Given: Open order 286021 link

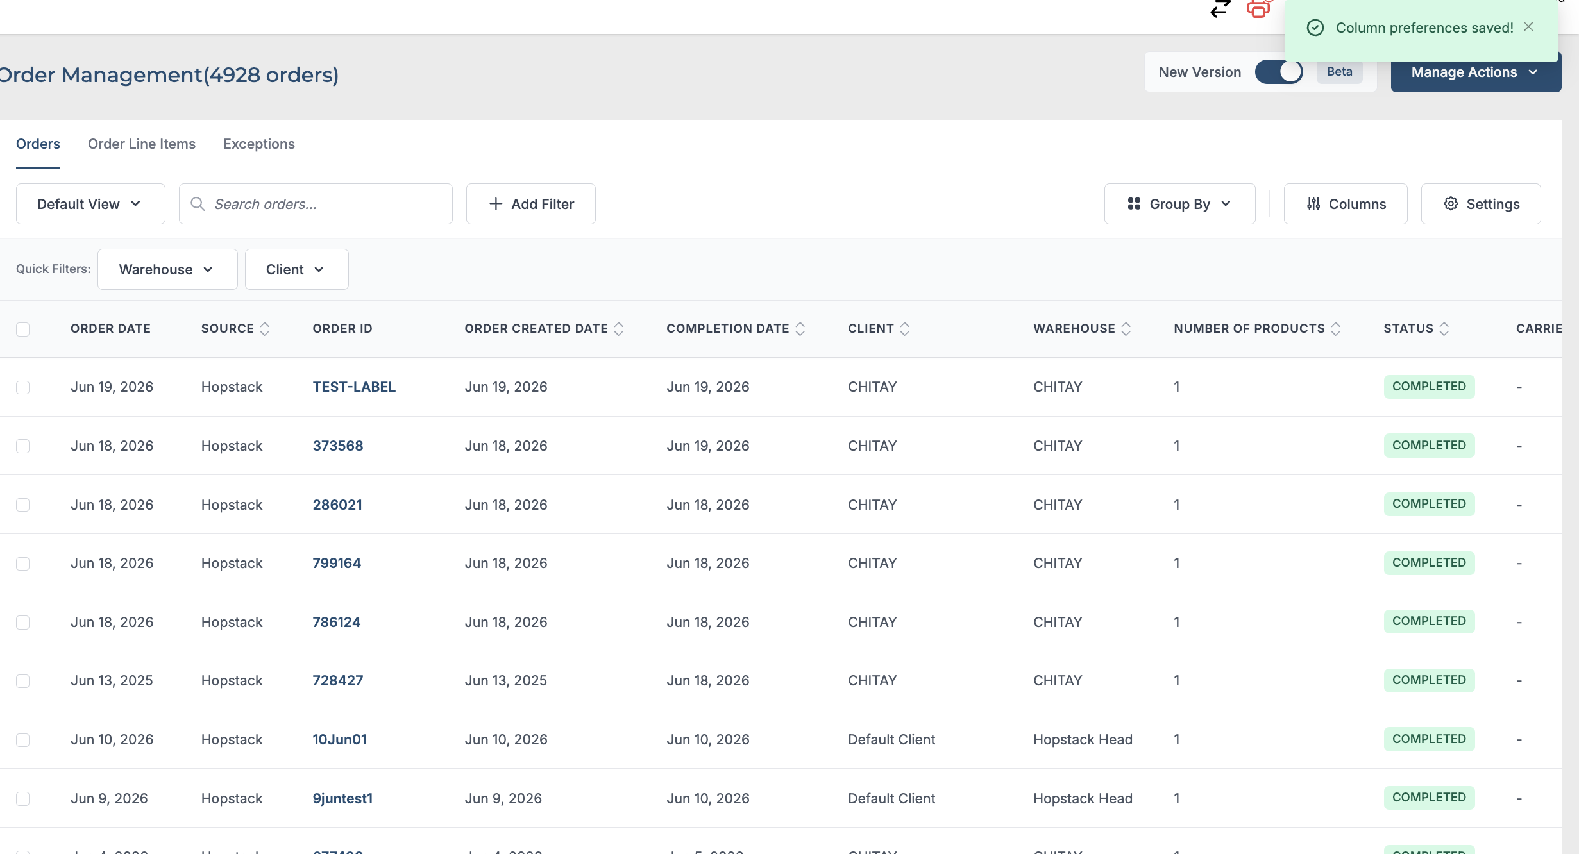Looking at the screenshot, I should pos(337,505).
